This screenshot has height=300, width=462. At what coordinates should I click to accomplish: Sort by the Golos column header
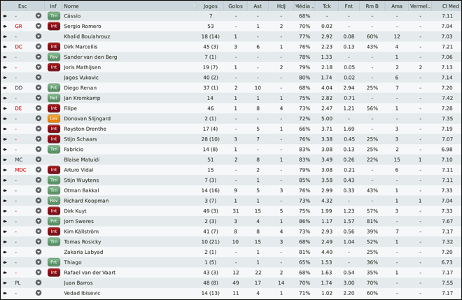pos(235,6)
